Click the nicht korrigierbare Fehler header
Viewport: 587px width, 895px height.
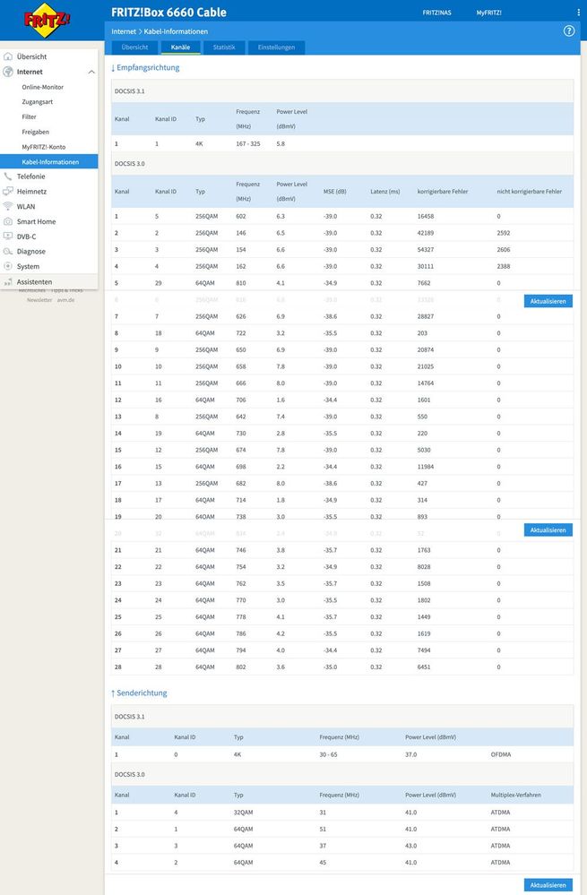tap(530, 191)
